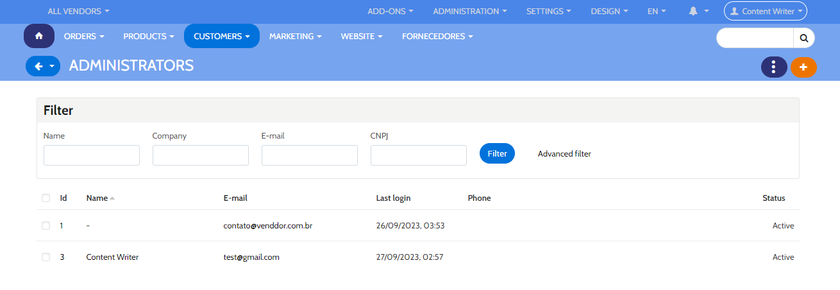The height and width of the screenshot is (290, 840).
Task: Open the Advanced filter link
Action: pyautogui.click(x=564, y=154)
